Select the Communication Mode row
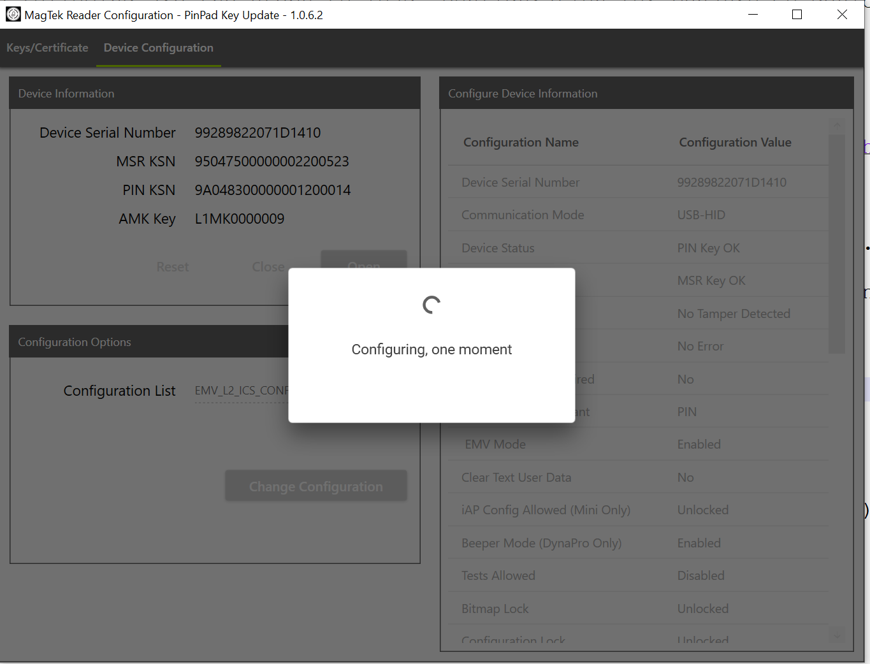 tap(637, 215)
